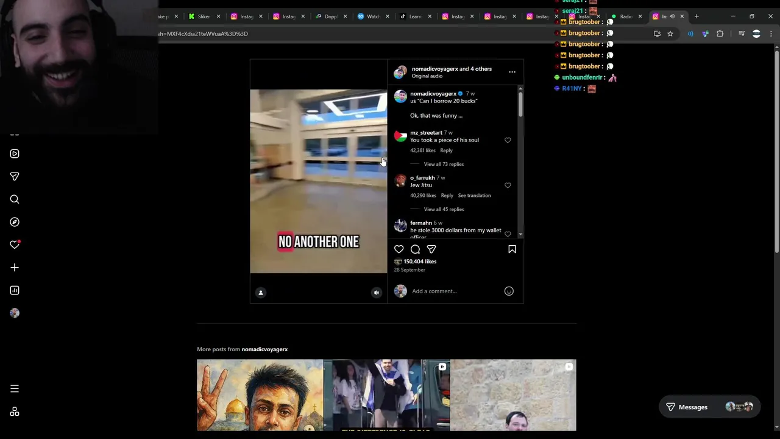Show tagged people icon on video
The width and height of the screenshot is (780, 439).
261,293
